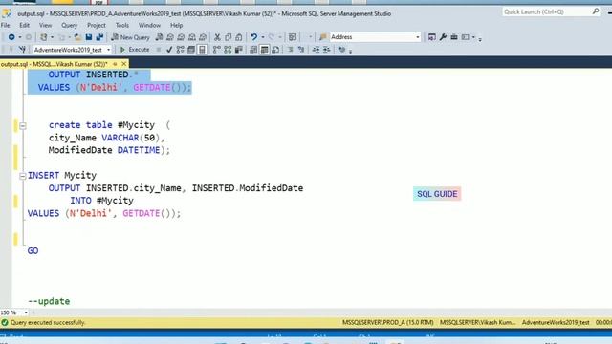
Task: Open the View menu
Action: pos(45,26)
